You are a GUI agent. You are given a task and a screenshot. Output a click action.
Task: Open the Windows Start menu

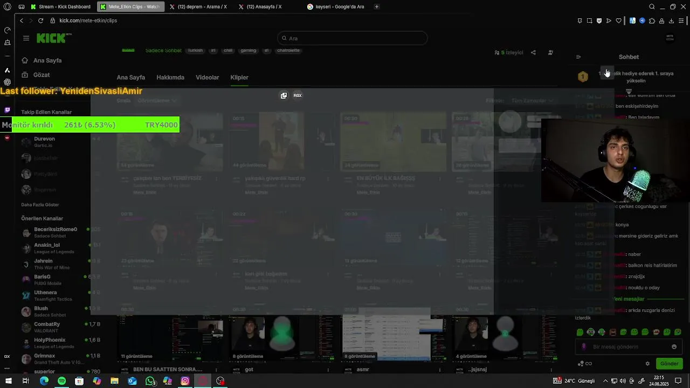point(8,381)
